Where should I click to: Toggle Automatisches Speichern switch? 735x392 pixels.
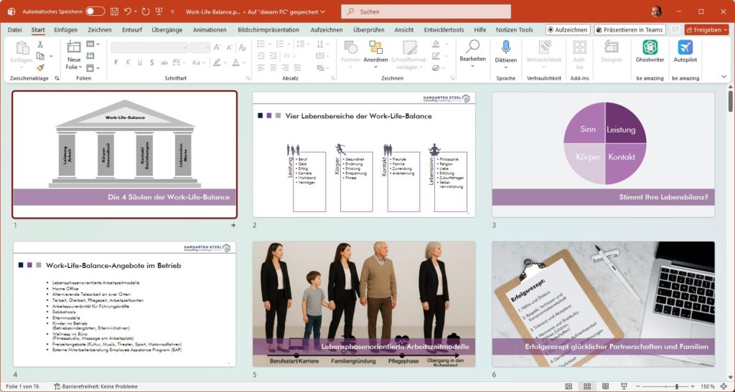tap(95, 11)
